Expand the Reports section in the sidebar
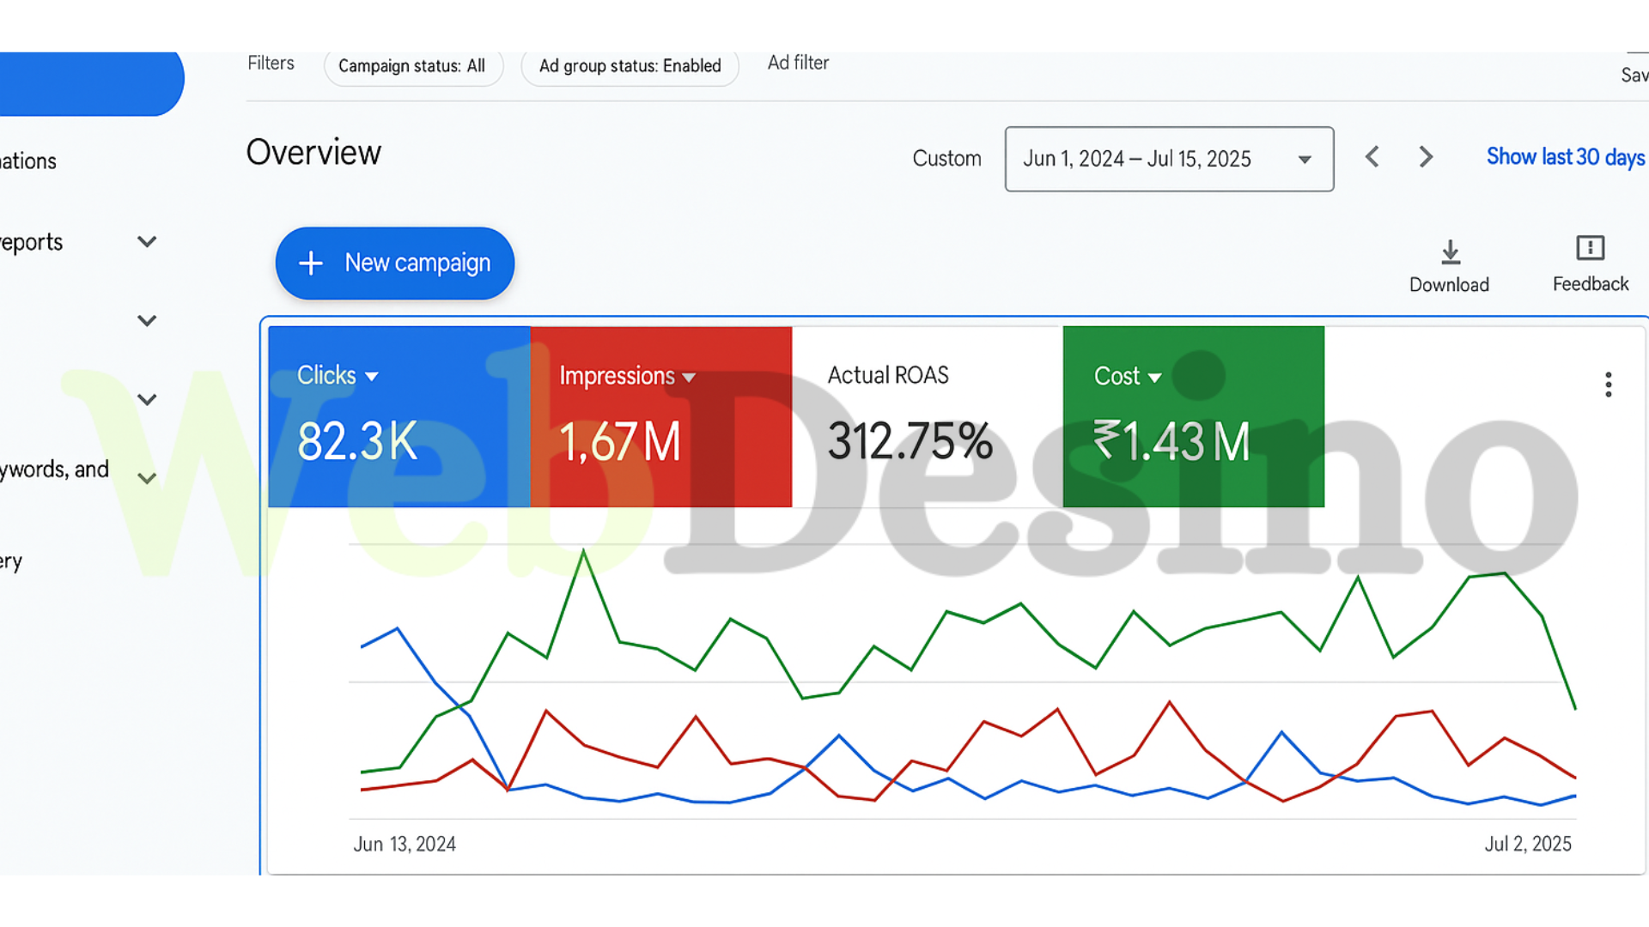This screenshot has height=927, width=1649. pyautogui.click(x=147, y=241)
